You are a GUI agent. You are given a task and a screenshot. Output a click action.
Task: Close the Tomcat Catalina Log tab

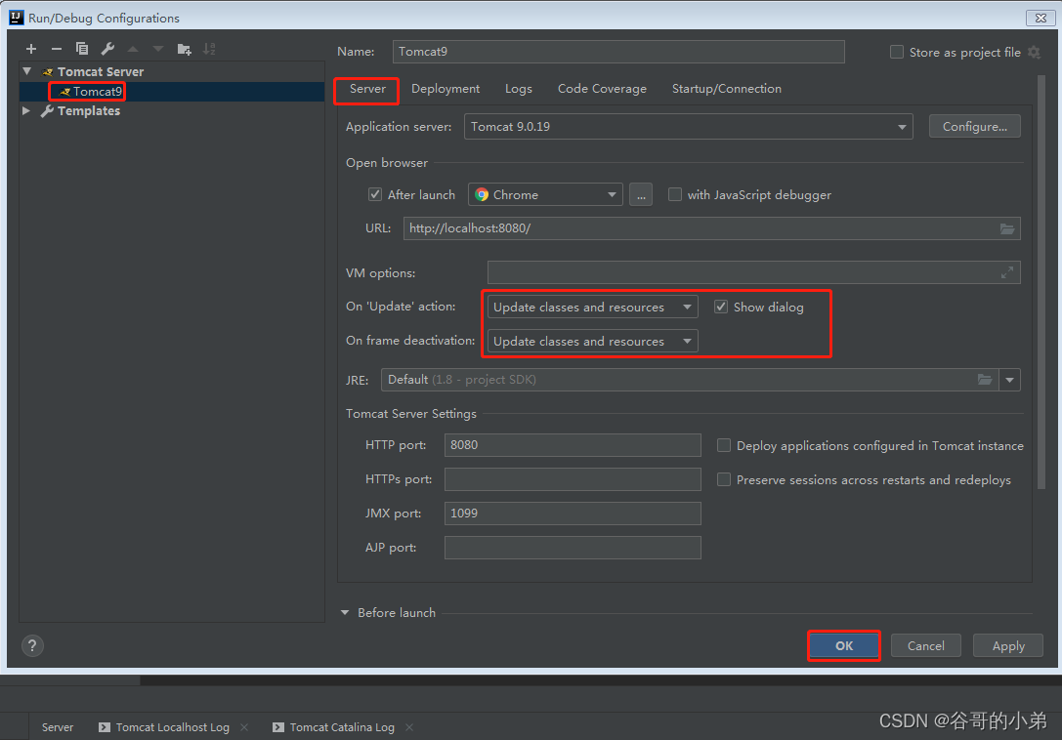pos(409,727)
